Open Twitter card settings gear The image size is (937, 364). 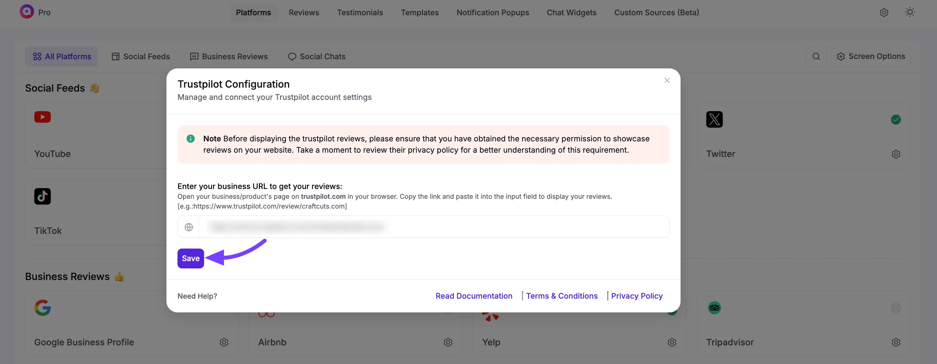(895, 154)
